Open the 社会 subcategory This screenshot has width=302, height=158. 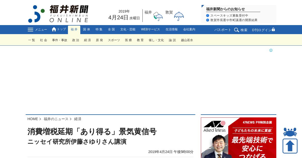[x=44, y=40]
